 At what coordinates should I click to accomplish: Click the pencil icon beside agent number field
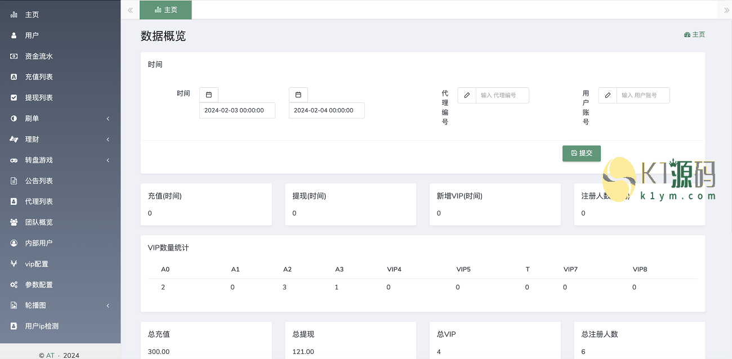(467, 96)
